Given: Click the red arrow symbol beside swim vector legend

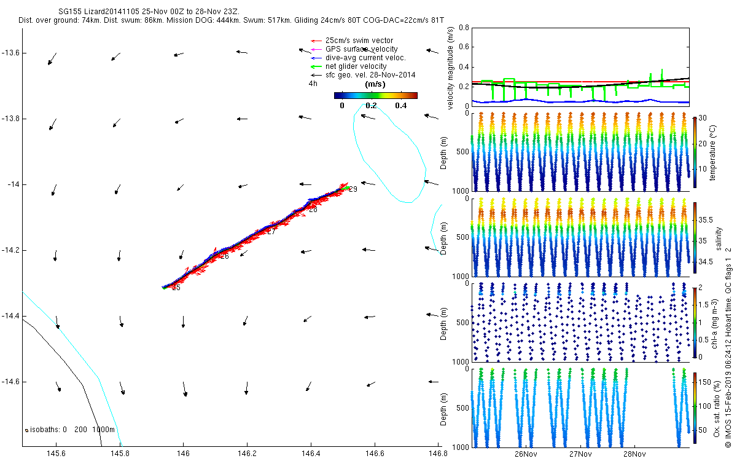Looking at the screenshot, I should pos(316,41).
